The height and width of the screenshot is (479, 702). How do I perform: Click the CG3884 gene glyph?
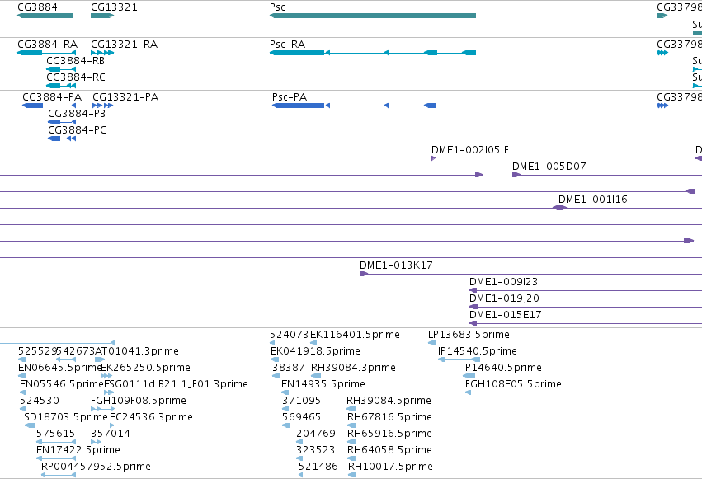pyautogui.click(x=45, y=16)
